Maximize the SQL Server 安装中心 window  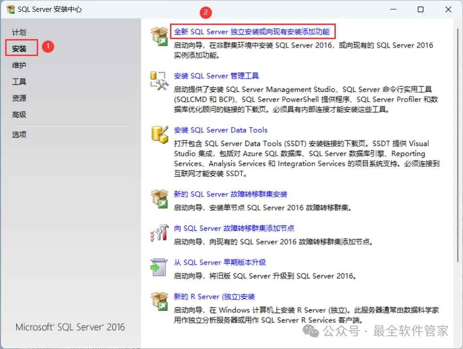pos(421,9)
